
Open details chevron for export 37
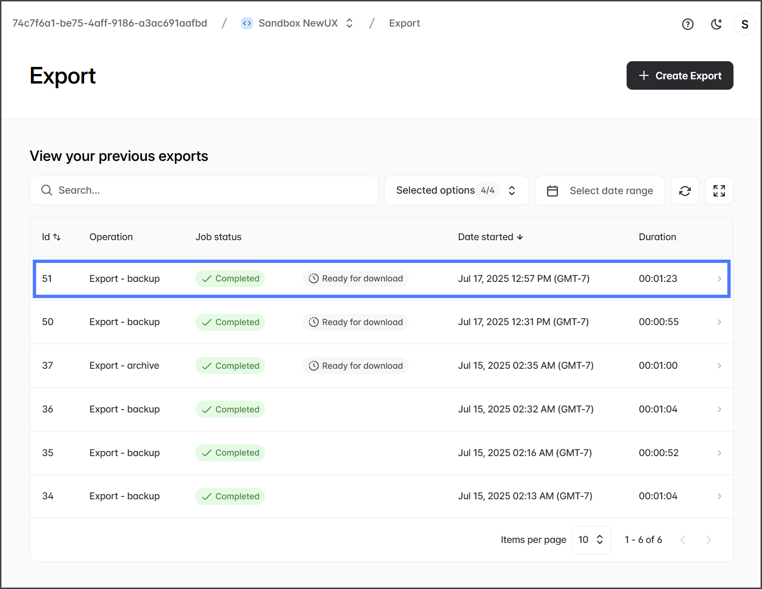click(x=719, y=366)
